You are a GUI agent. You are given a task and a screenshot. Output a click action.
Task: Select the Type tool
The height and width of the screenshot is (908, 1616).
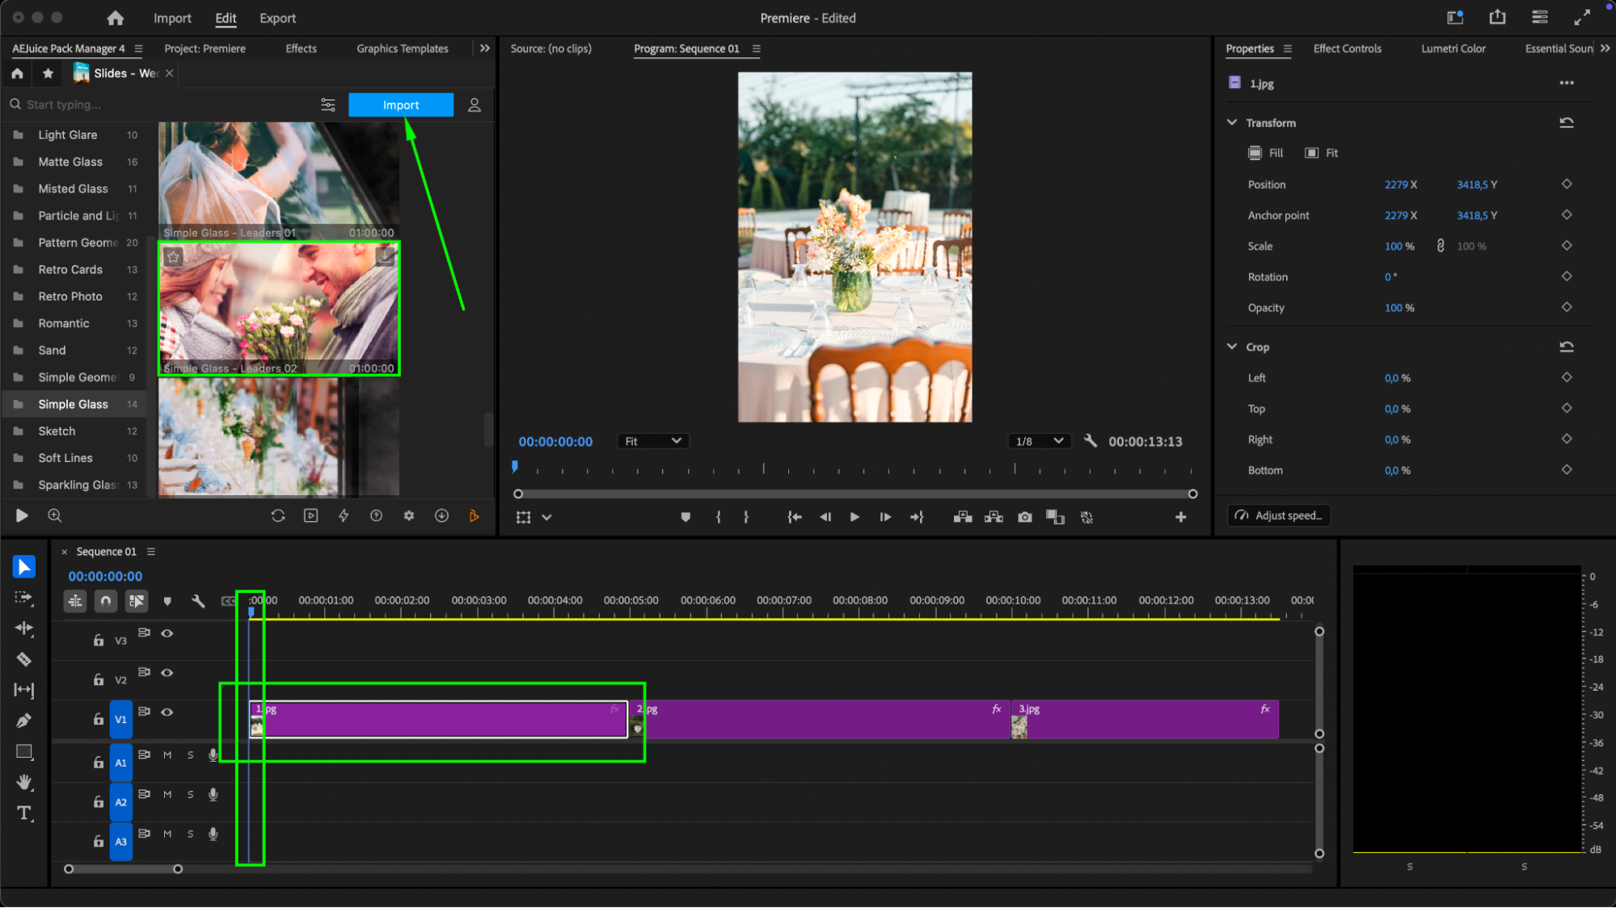[23, 813]
